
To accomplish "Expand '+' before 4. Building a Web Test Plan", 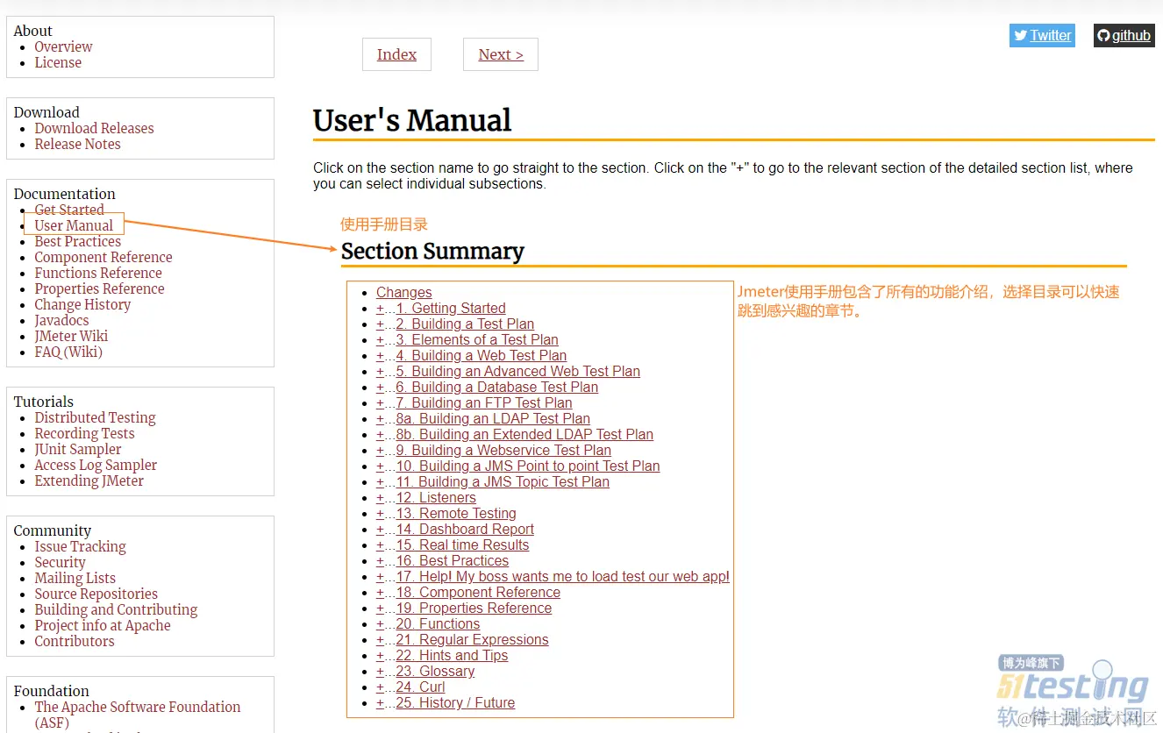I will coord(380,356).
